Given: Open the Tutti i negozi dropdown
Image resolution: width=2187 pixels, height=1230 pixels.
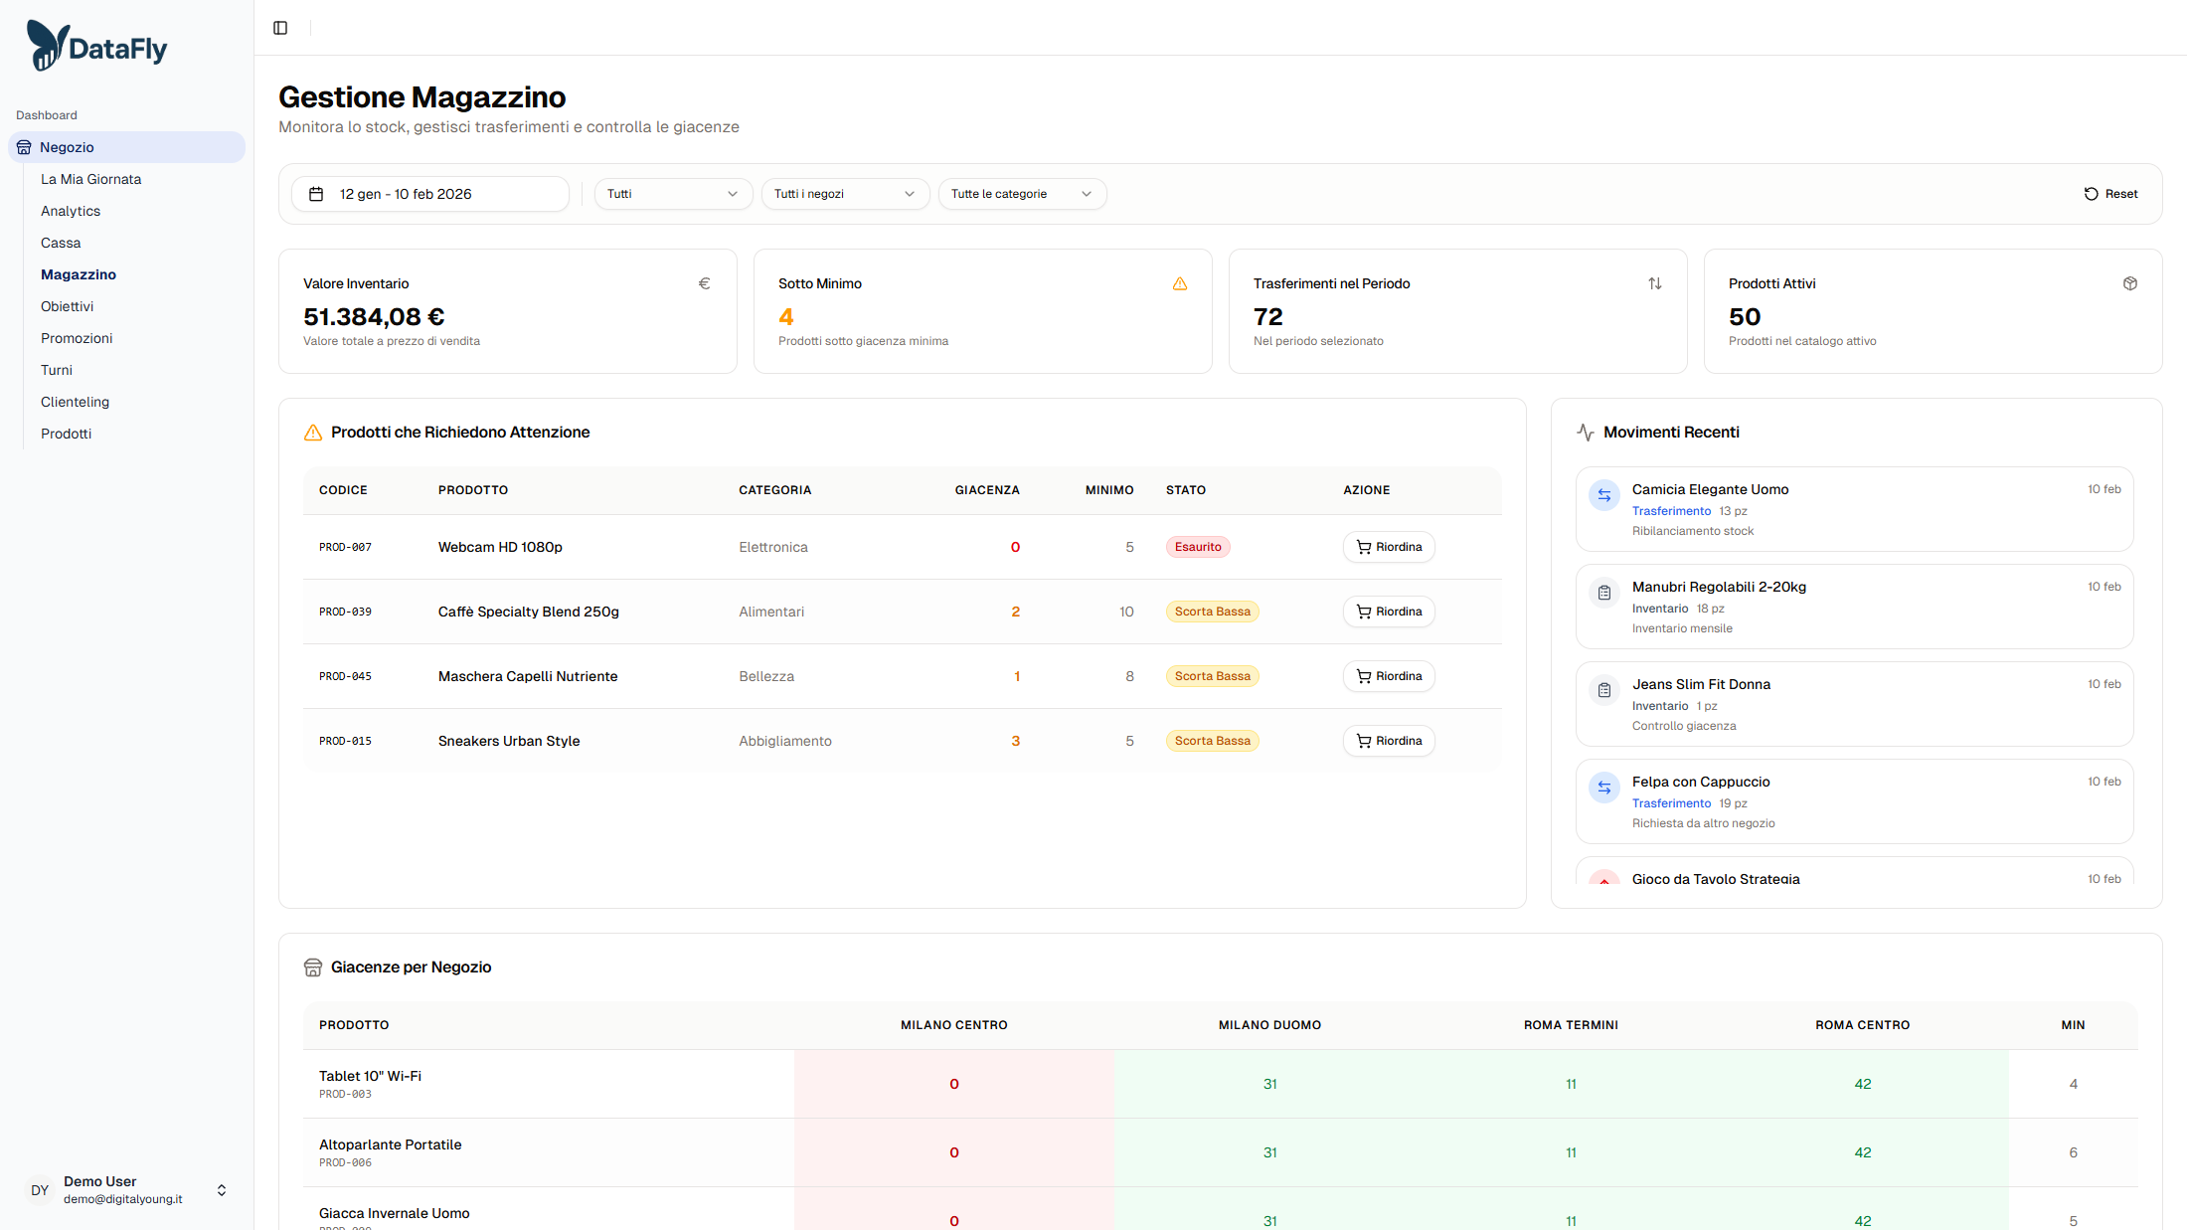Looking at the screenshot, I should [x=844, y=194].
